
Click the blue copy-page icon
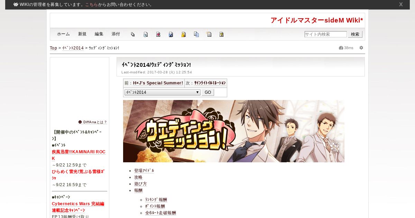click(x=196, y=34)
